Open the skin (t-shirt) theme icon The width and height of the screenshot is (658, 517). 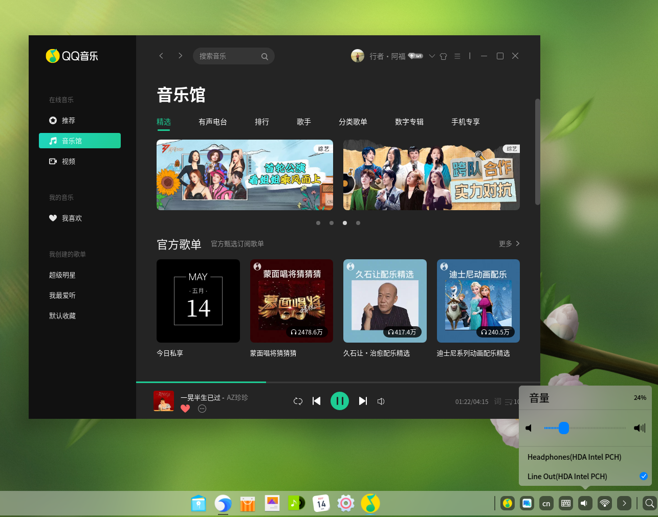444,56
